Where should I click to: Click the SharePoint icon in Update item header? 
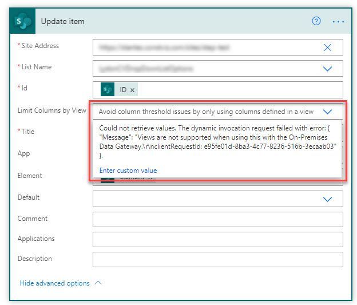click(x=23, y=21)
